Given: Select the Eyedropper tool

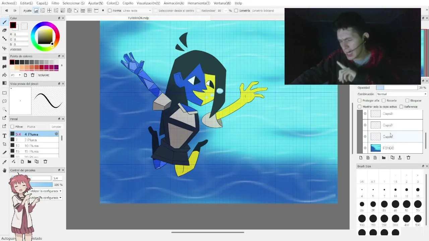Looking at the screenshot, I should [4, 162].
